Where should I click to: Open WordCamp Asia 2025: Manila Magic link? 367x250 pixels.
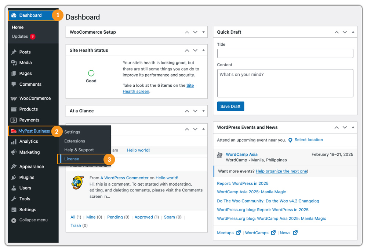click(x=251, y=192)
